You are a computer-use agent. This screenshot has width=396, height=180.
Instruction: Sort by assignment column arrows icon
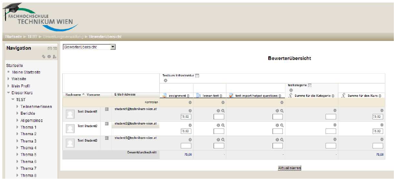tap(188, 96)
